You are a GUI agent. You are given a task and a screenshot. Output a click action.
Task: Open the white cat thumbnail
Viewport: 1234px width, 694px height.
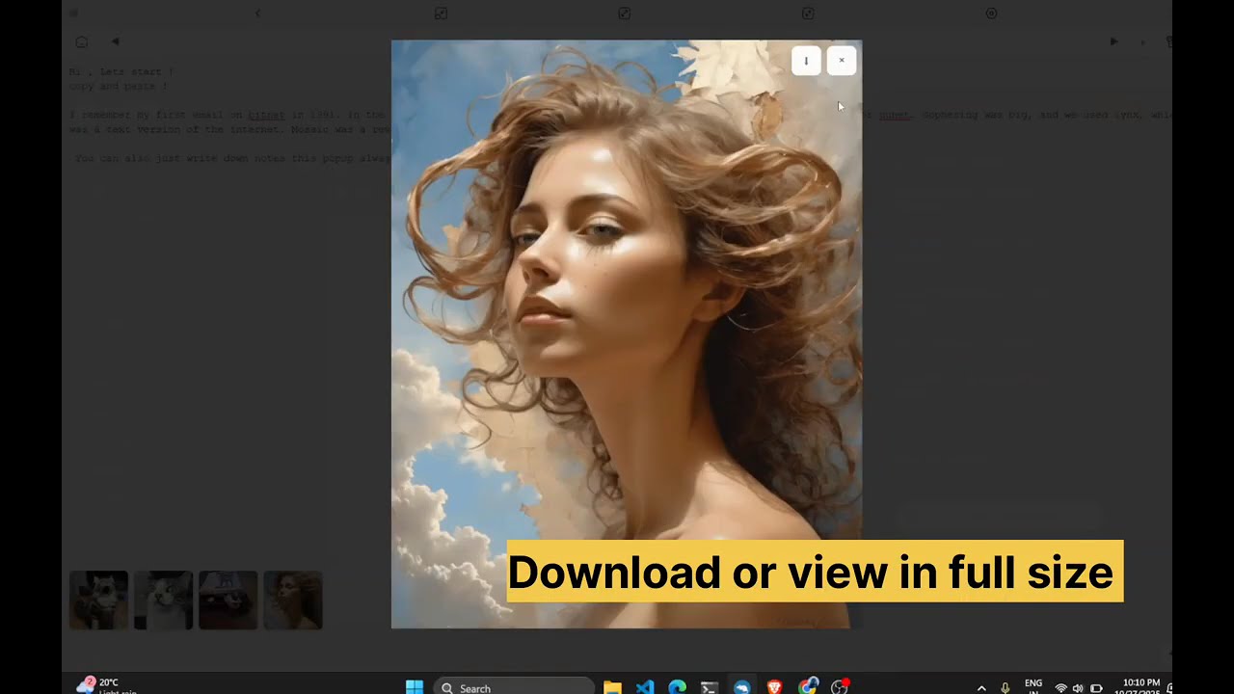(163, 601)
